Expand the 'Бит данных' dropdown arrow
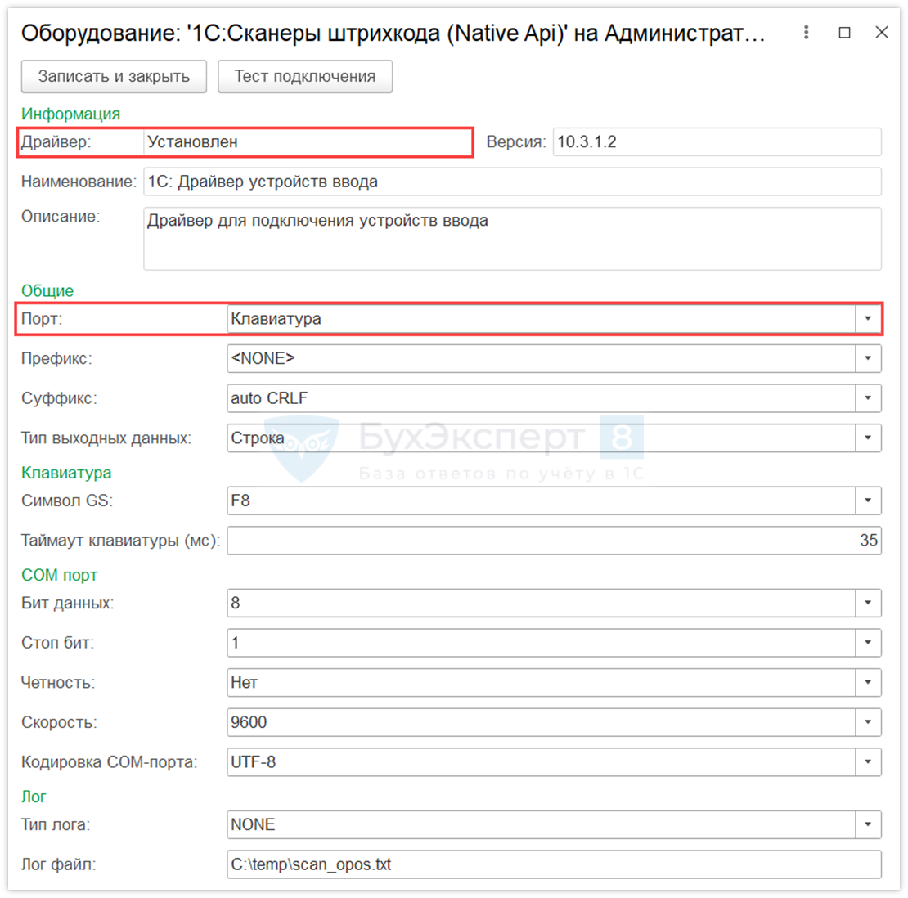908x898 pixels. point(868,603)
